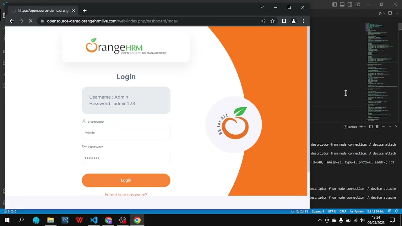Open Chrome three-dot menu

303,21
